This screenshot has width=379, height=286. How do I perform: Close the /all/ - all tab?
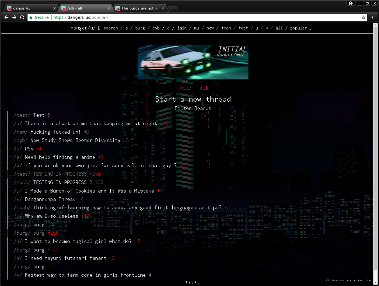tap(109, 8)
